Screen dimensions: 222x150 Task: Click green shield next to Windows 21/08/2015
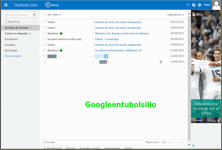click(x=61, y=51)
